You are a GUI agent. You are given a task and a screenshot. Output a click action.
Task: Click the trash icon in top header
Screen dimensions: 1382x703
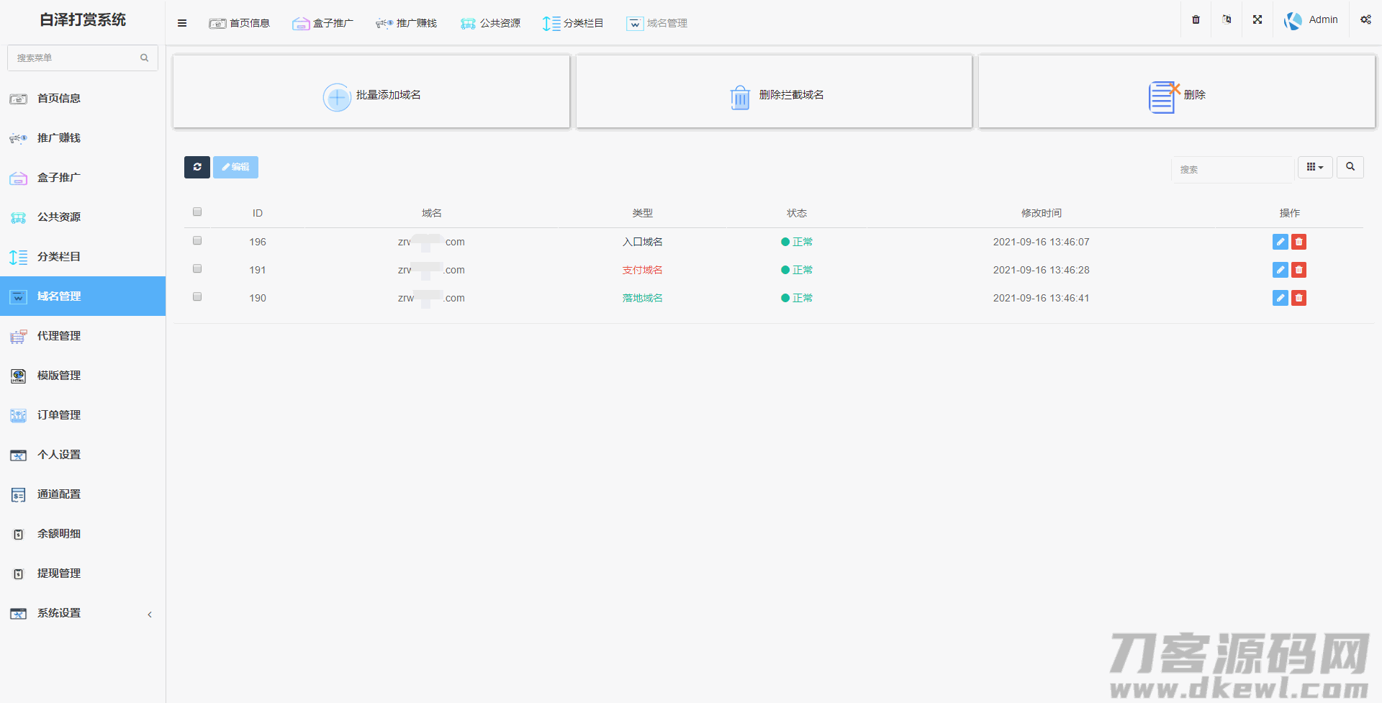click(1196, 20)
